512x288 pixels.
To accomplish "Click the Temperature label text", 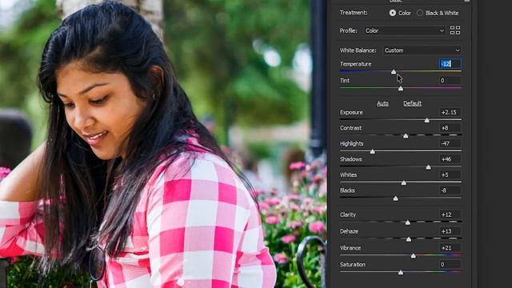I will [x=355, y=64].
